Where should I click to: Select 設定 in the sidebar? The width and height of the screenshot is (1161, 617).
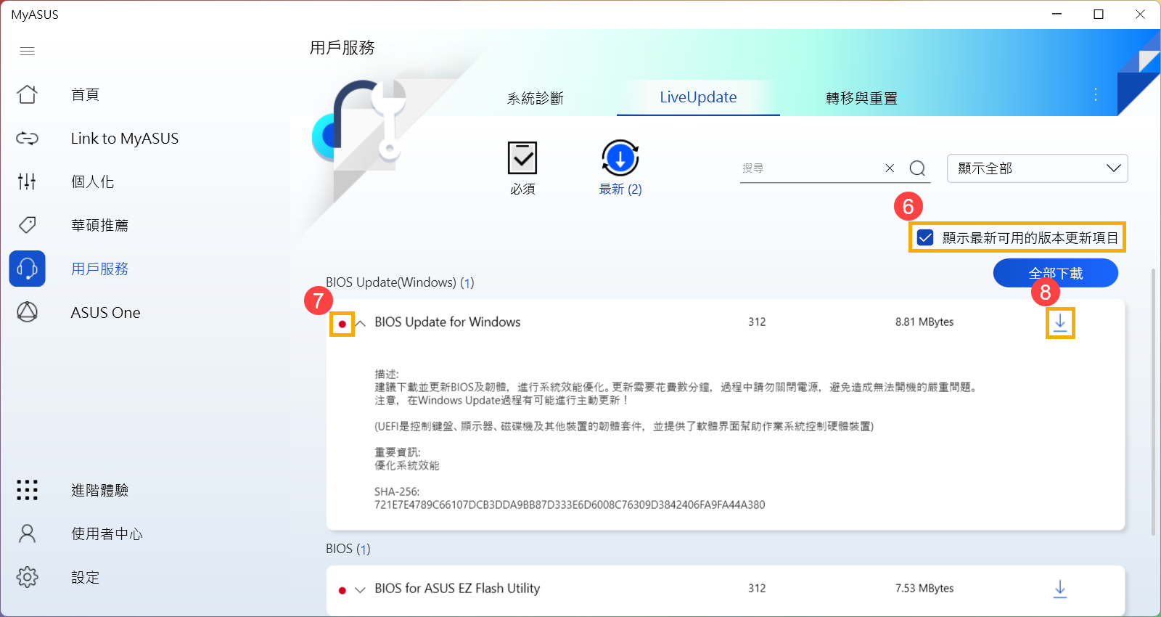coord(85,577)
